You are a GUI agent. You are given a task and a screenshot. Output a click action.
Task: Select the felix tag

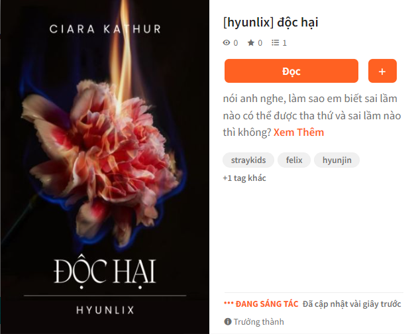click(x=294, y=160)
